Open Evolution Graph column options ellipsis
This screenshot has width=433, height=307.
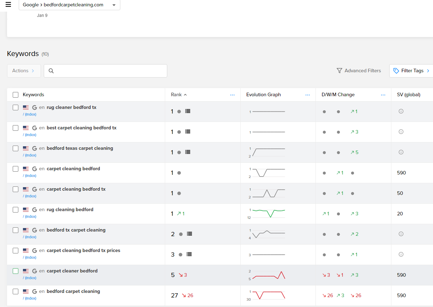308,95
